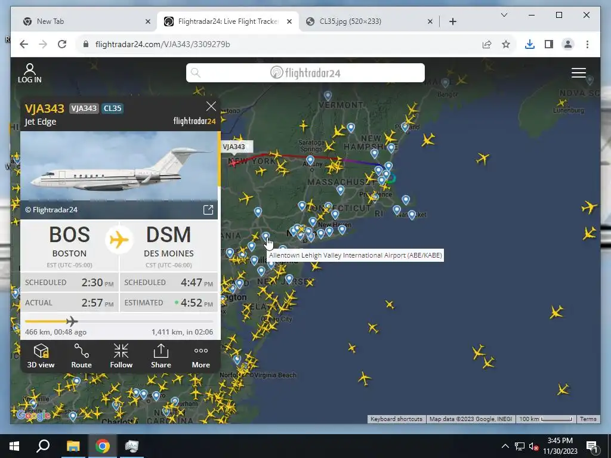This screenshot has width=611, height=458.
Task: Open the tab search dropdown arrow
Action: pyautogui.click(x=504, y=15)
